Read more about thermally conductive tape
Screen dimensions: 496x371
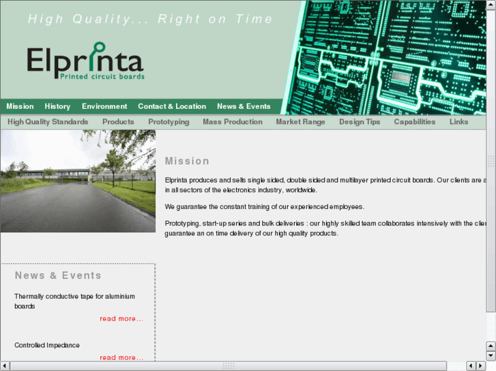click(x=121, y=319)
